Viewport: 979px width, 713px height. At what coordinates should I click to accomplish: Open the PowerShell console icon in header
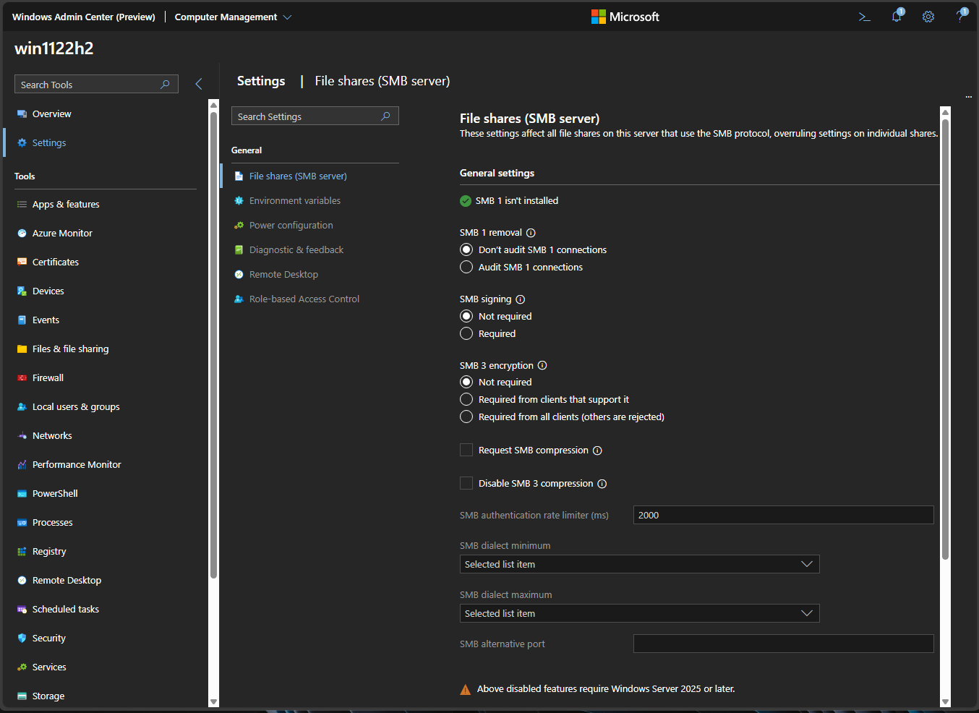tap(864, 17)
